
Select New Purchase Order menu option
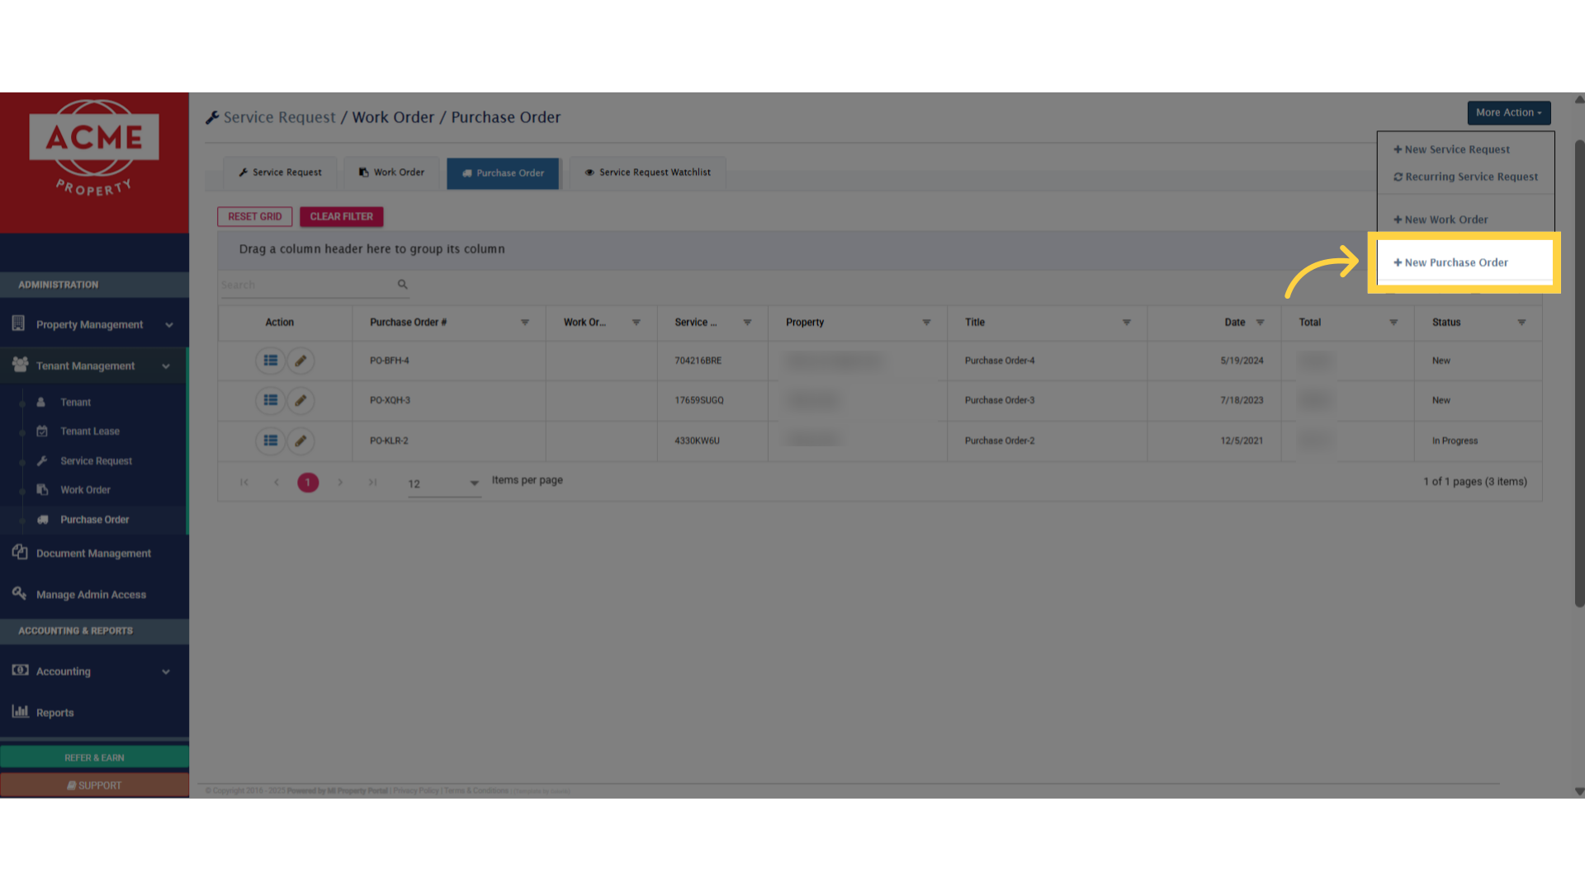[1455, 262]
